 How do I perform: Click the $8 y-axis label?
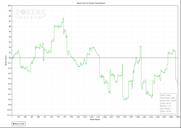(x=10, y=16)
